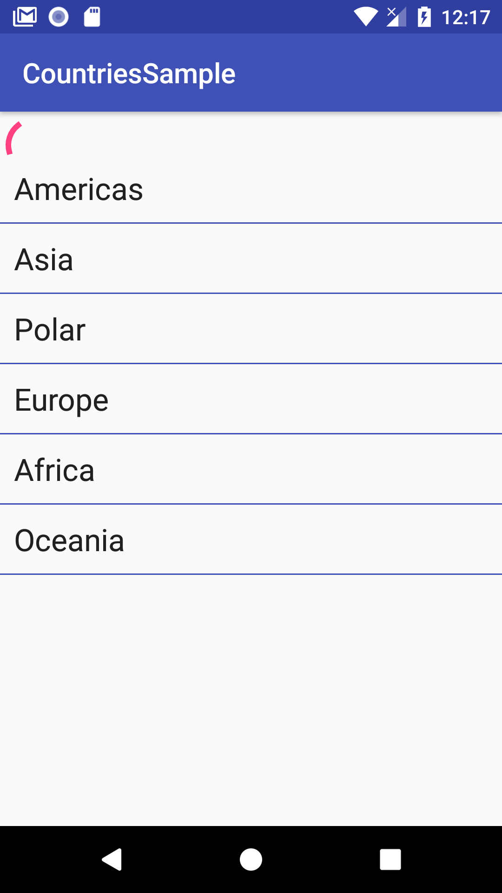
Task: Choose Africa from the list
Action: pyautogui.click(x=251, y=470)
